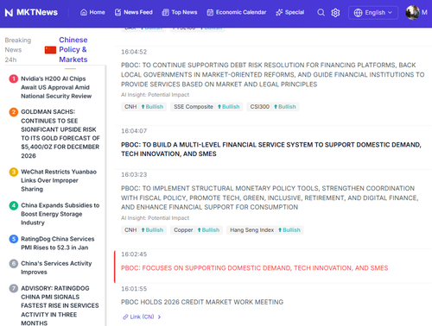The width and height of the screenshot is (432, 326).
Task: Open the English language dropdown
Action: [x=373, y=13]
